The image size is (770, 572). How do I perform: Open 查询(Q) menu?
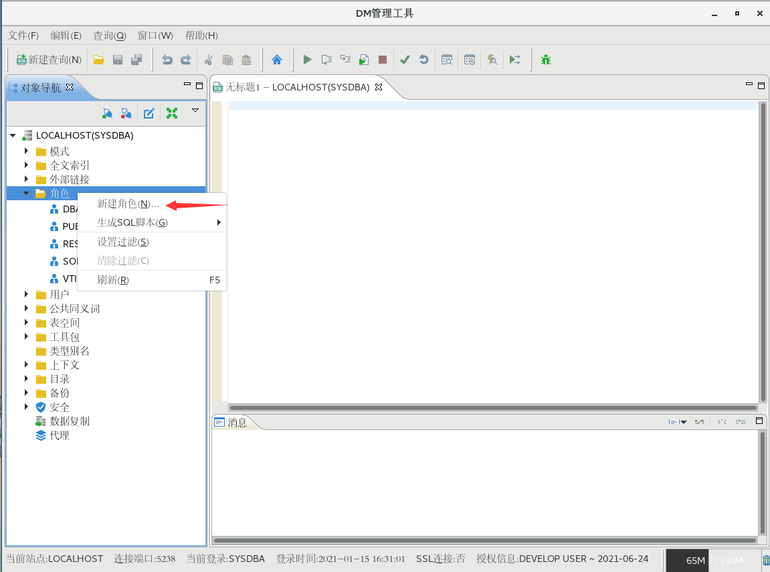[x=110, y=35]
